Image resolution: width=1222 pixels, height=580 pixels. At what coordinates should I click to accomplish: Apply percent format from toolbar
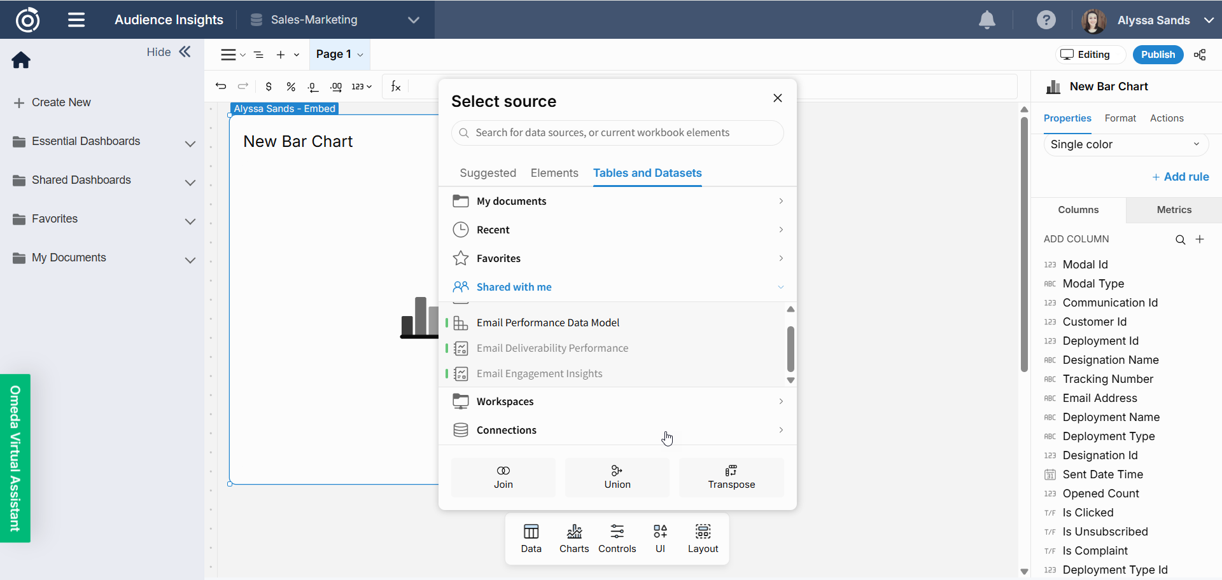[x=291, y=86]
